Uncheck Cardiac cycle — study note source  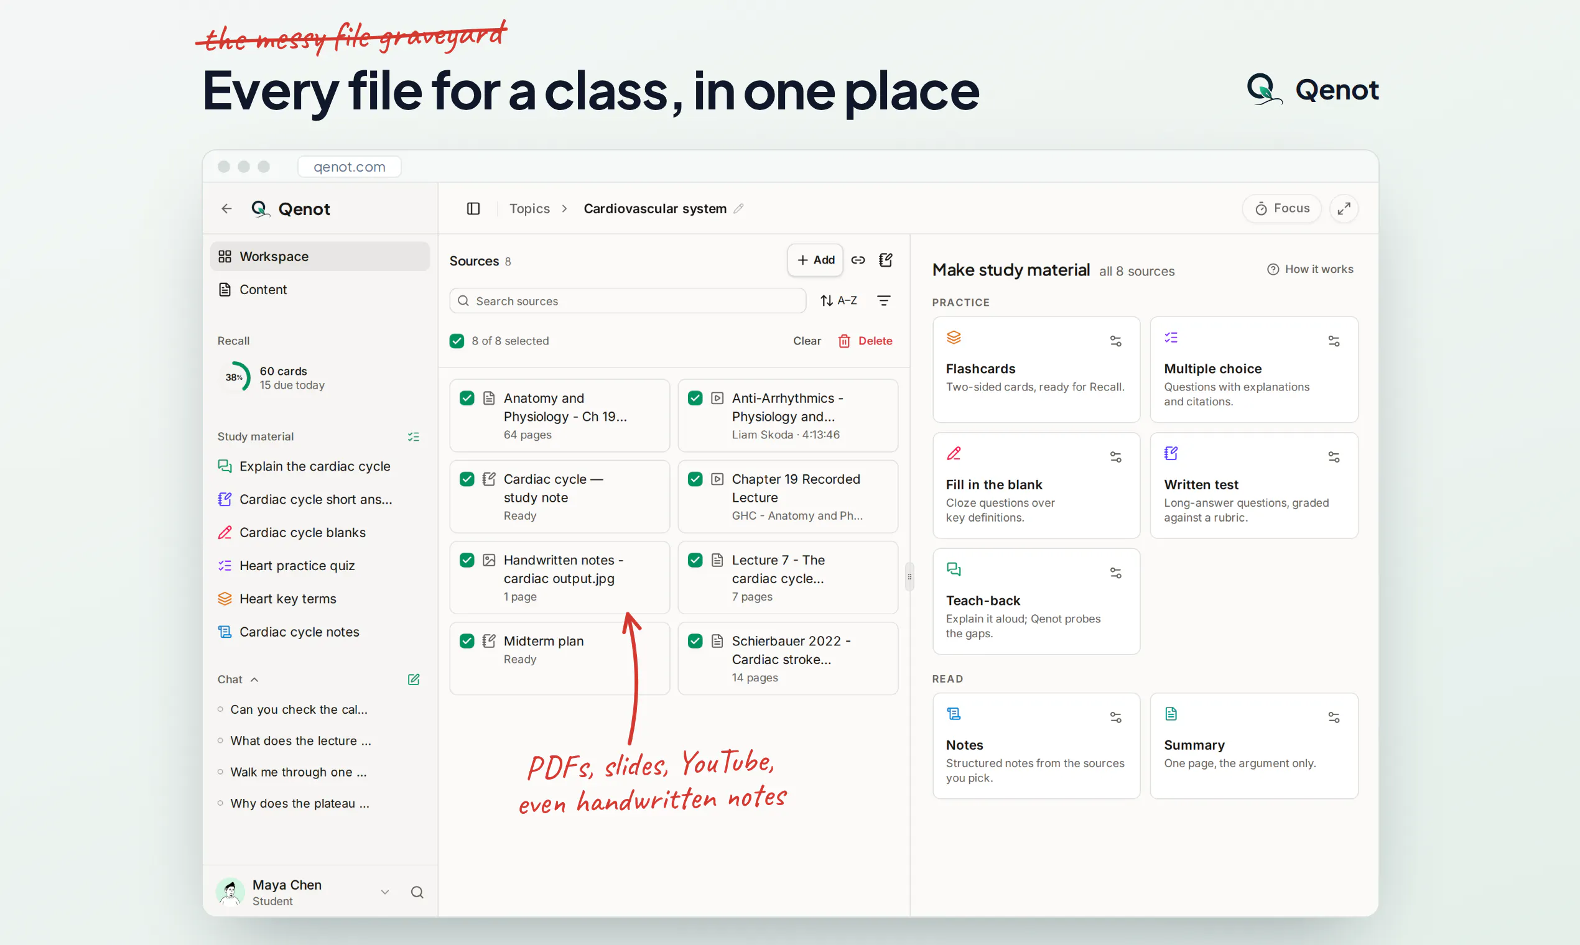pos(467,479)
